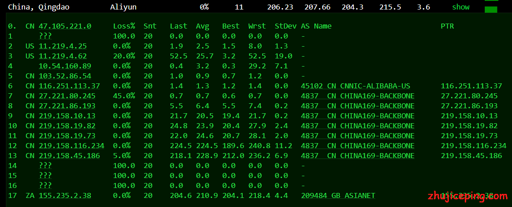
Task: Open CHINA169-BACKBONE AS link in hop 12
Action: [358, 145]
